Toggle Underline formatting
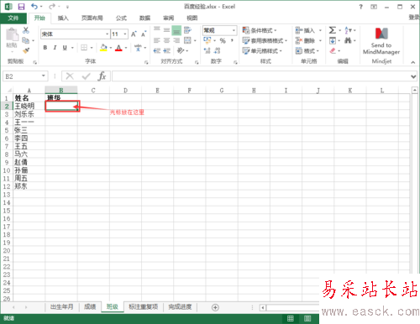 [65, 48]
